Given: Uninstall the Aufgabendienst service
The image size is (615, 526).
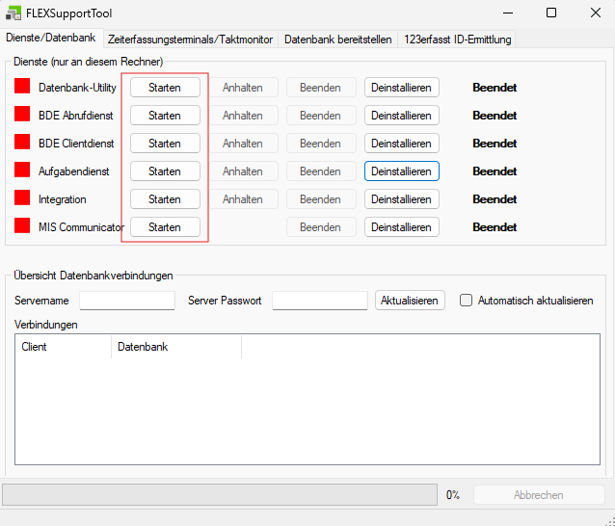Looking at the screenshot, I should (401, 171).
